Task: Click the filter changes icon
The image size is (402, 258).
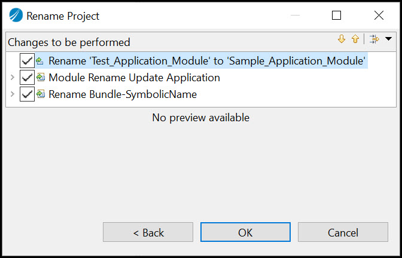Action: click(374, 39)
